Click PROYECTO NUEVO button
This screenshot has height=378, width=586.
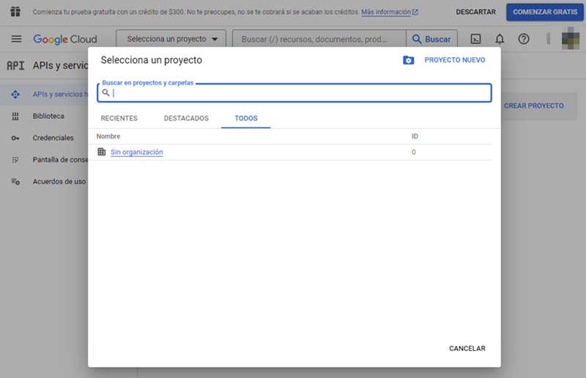coord(455,60)
